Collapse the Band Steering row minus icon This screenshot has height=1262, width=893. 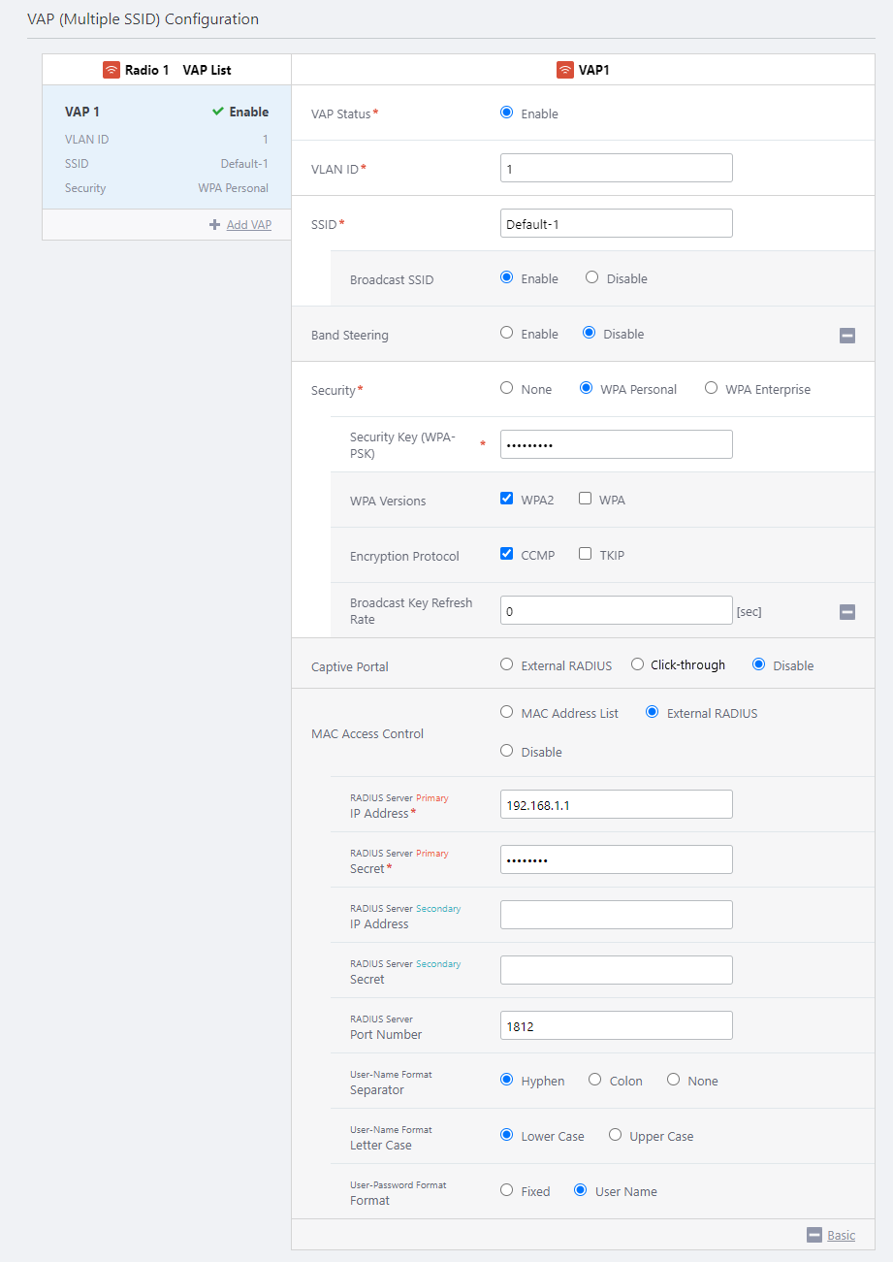coord(846,336)
